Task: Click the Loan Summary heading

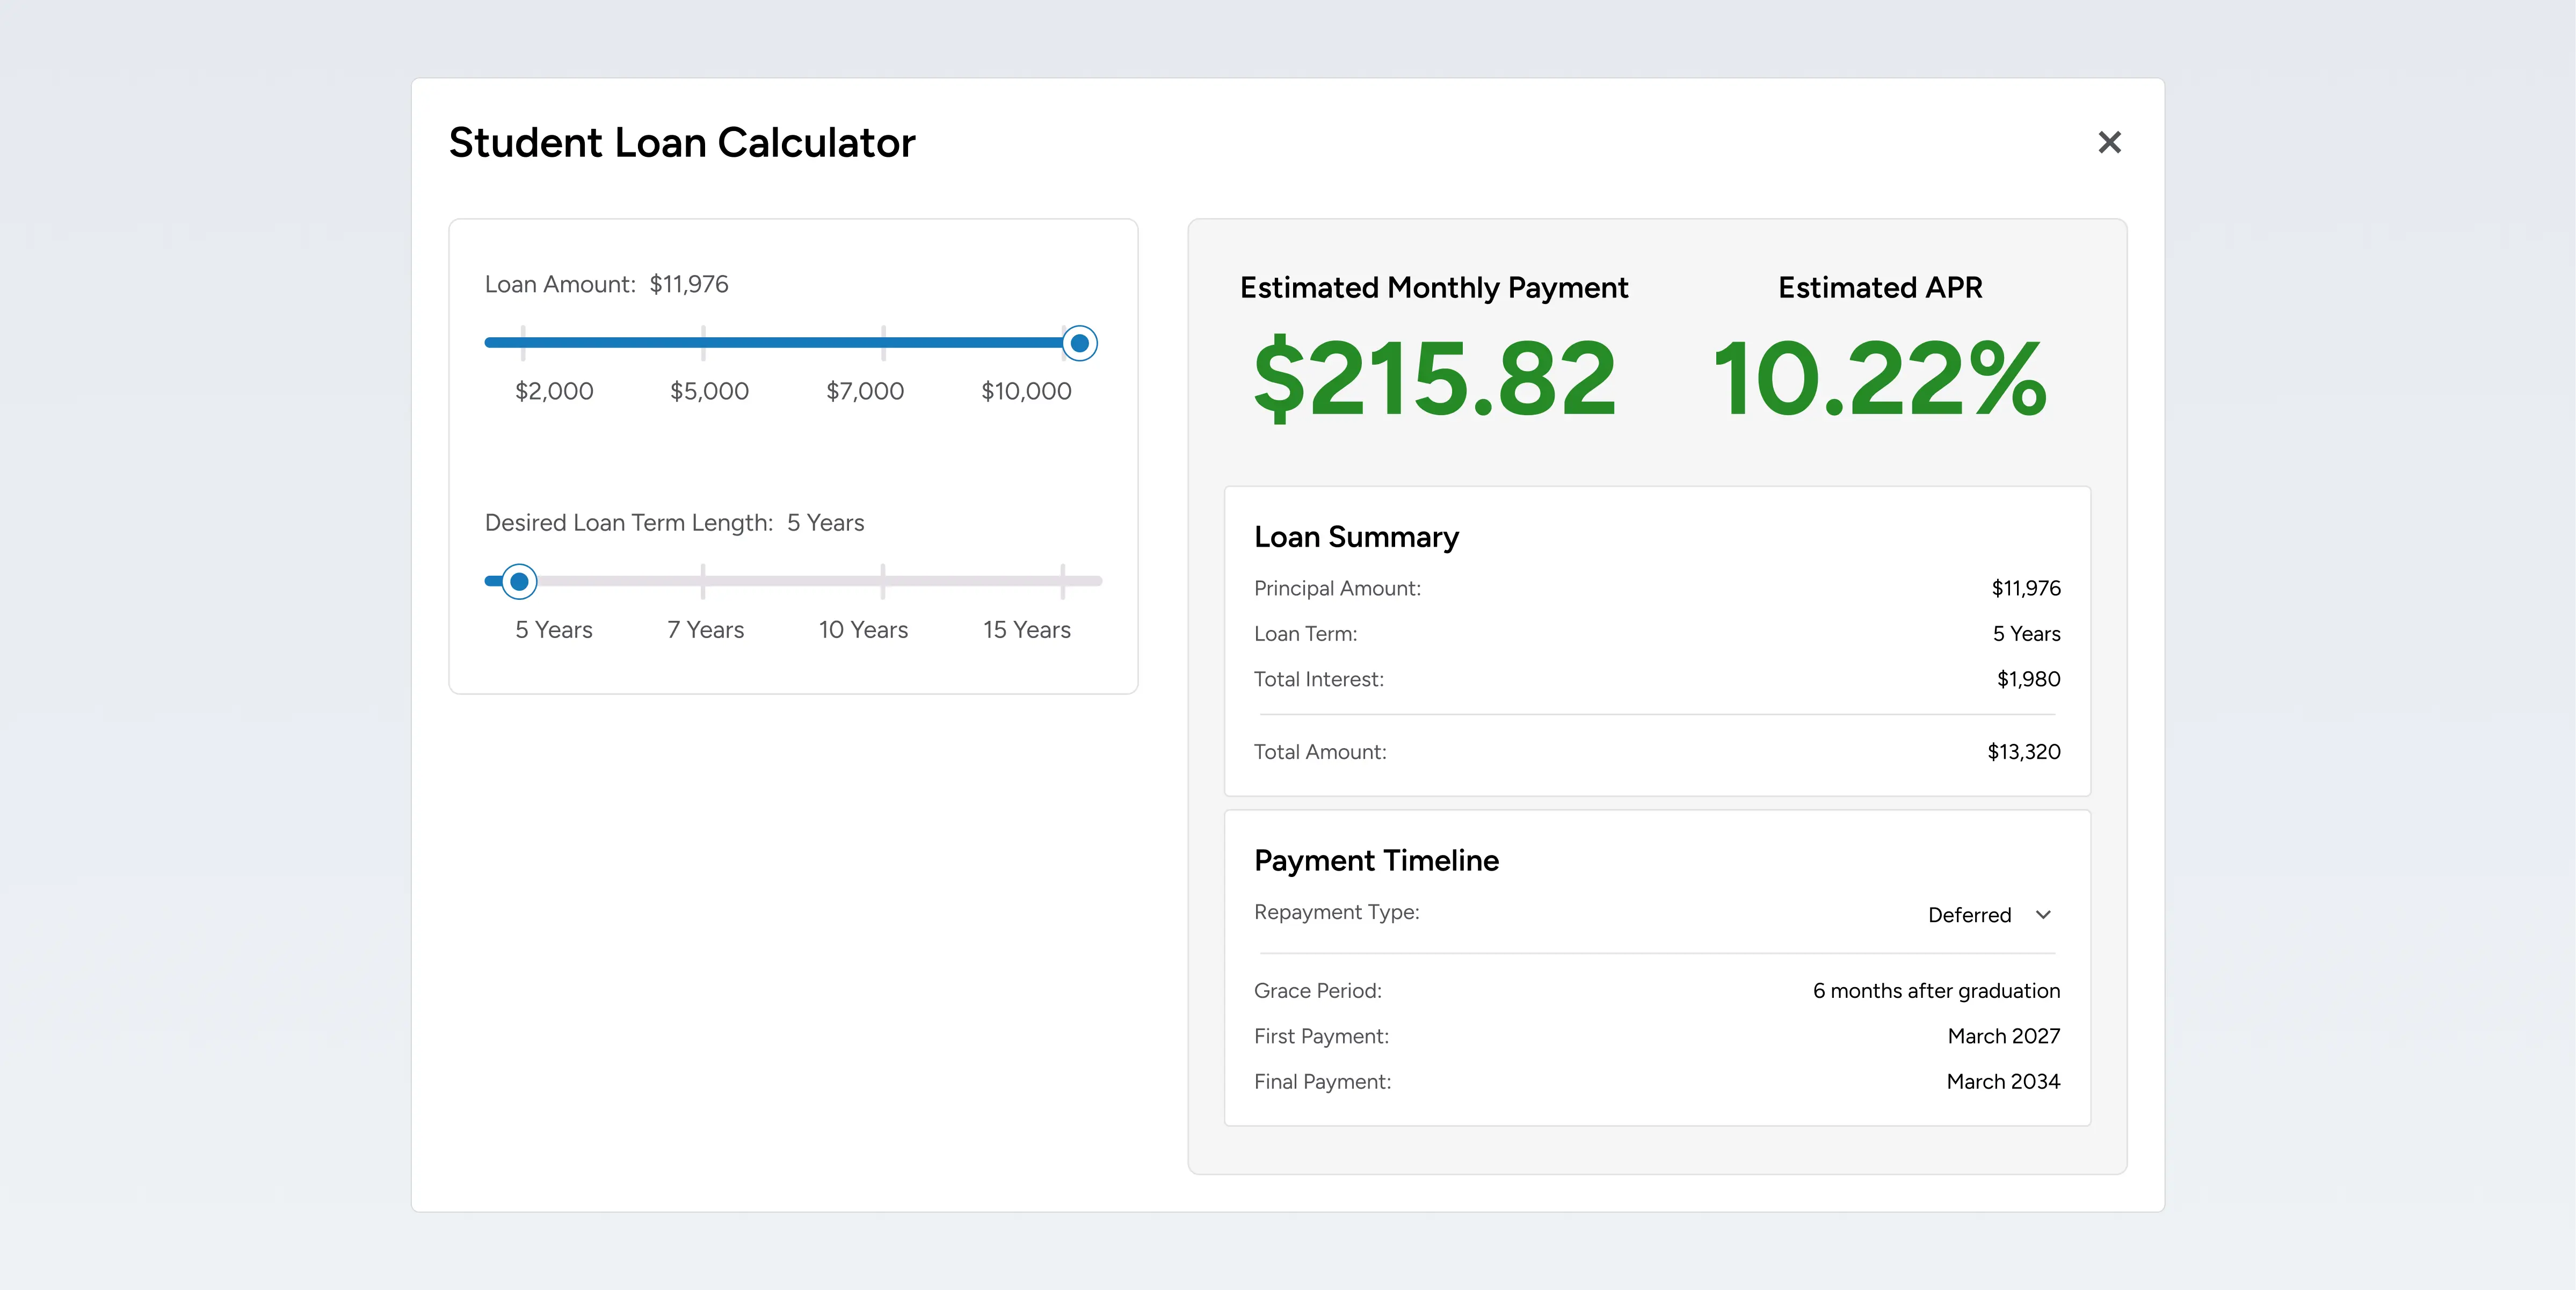Action: click(x=1356, y=537)
